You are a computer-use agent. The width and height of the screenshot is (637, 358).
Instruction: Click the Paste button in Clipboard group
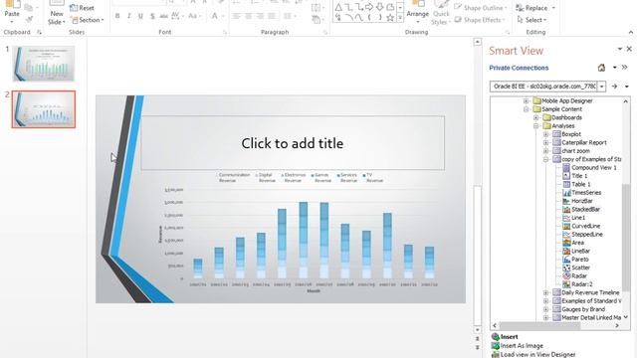[x=12, y=11]
